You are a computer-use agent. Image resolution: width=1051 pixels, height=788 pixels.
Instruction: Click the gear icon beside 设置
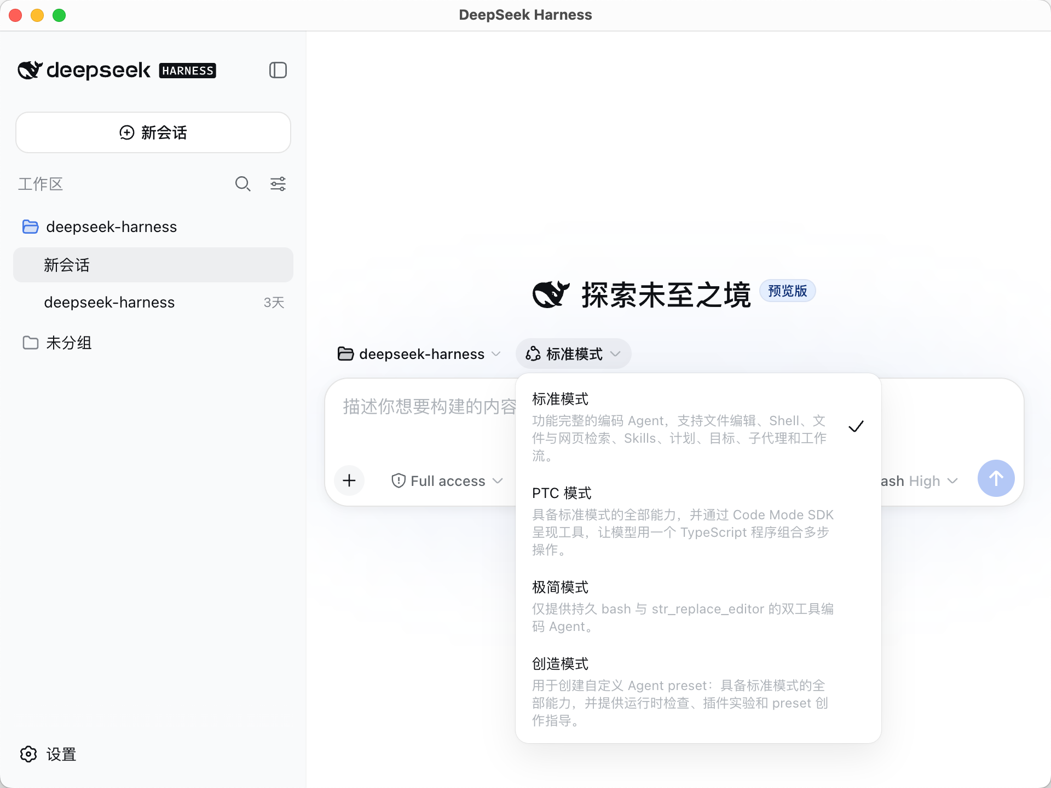point(28,754)
